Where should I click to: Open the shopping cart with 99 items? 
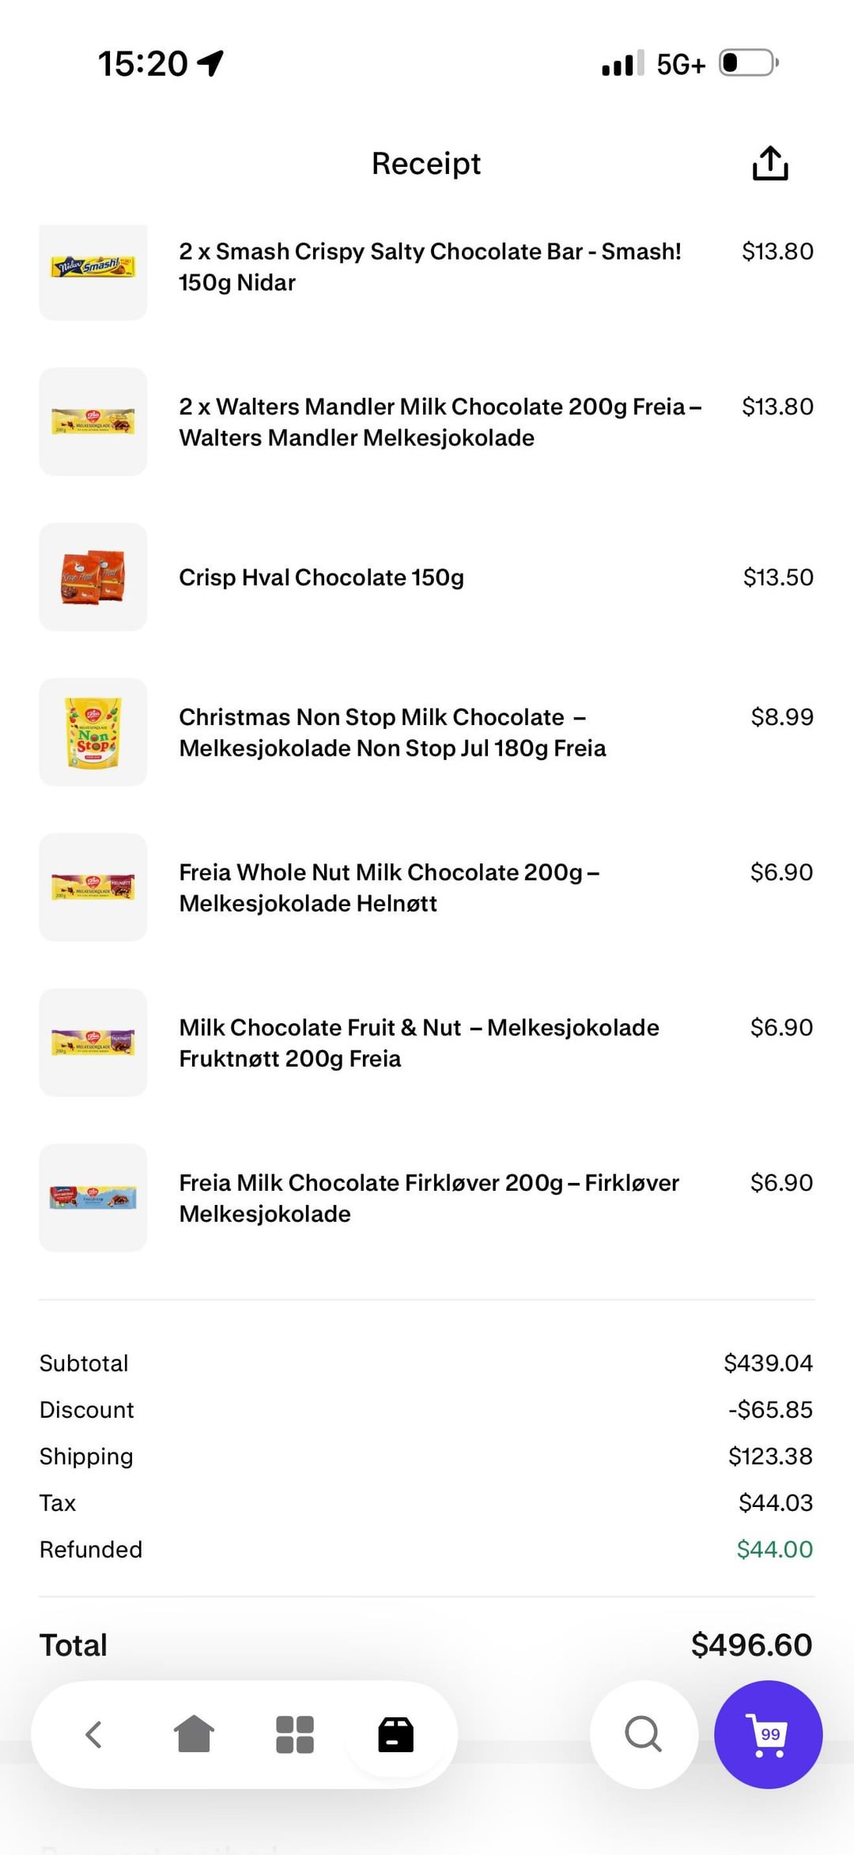click(768, 1734)
